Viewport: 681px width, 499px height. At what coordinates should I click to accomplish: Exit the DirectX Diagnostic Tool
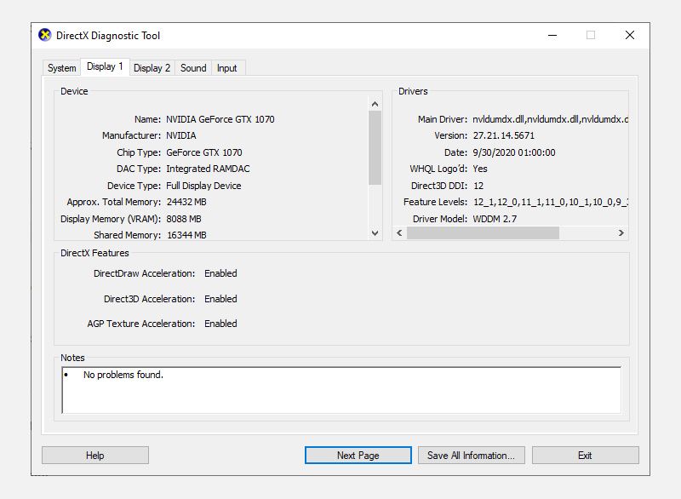click(x=585, y=455)
